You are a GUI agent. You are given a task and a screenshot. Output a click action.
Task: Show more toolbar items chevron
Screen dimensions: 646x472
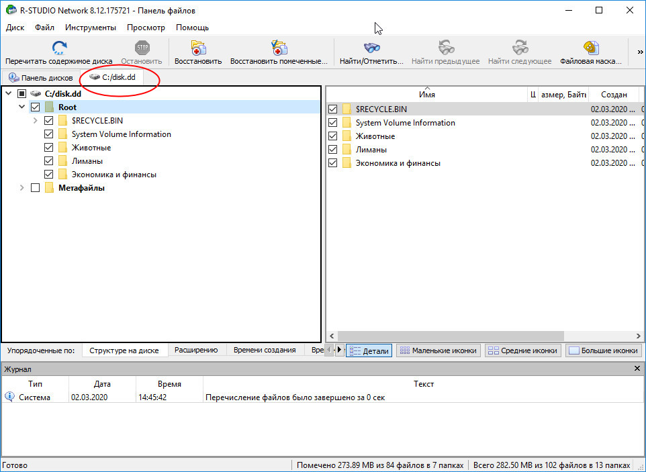click(640, 52)
